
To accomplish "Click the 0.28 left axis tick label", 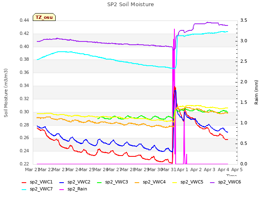I will point(25,125).
